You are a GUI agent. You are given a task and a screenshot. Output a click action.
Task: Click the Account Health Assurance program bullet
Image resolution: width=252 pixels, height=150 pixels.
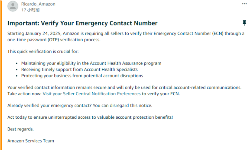91,63
